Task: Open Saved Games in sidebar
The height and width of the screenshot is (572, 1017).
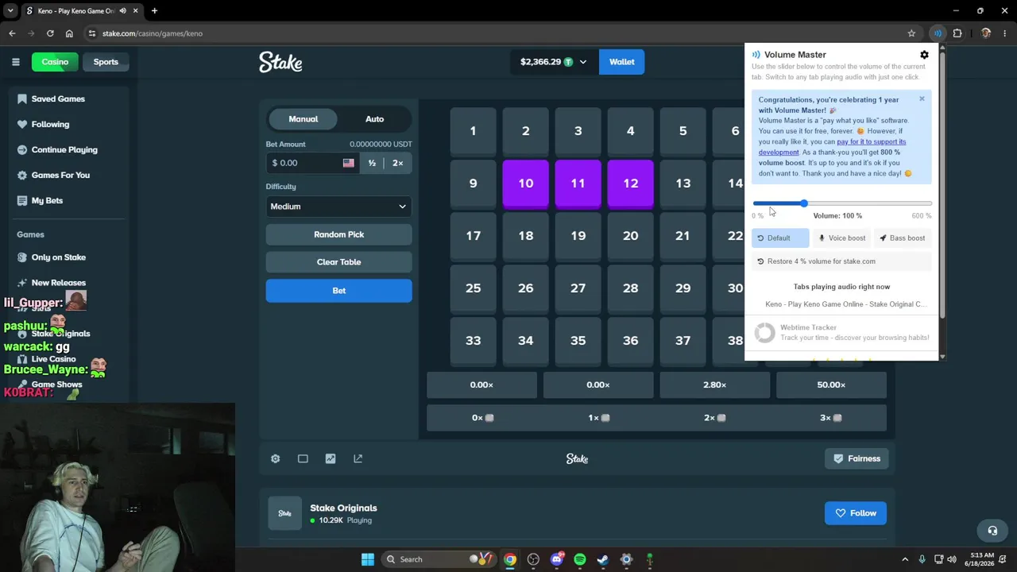Action: 58,99
